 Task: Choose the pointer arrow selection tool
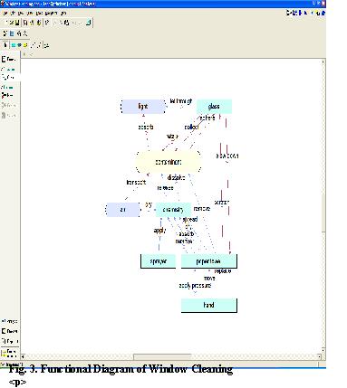point(5,45)
